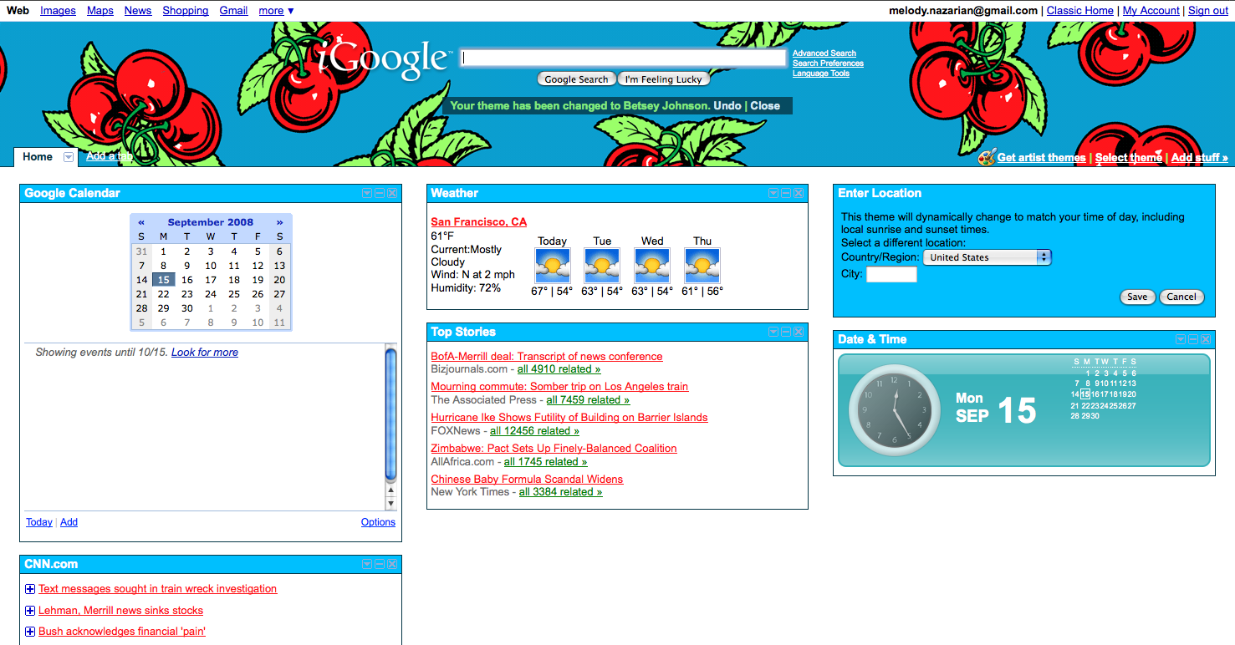Expand 'Lehman, Merrill news sinks stocks' story
The image size is (1235, 645).
tap(30, 611)
